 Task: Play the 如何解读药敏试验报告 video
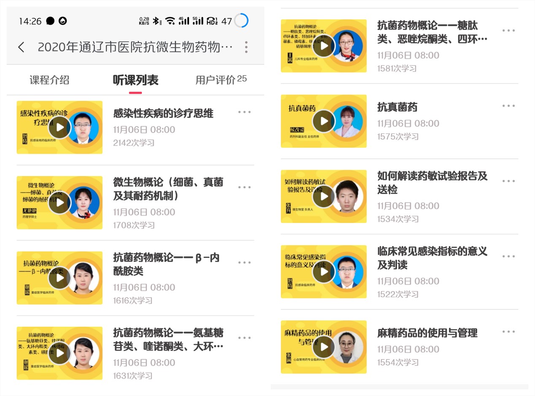(x=324, y=196)
